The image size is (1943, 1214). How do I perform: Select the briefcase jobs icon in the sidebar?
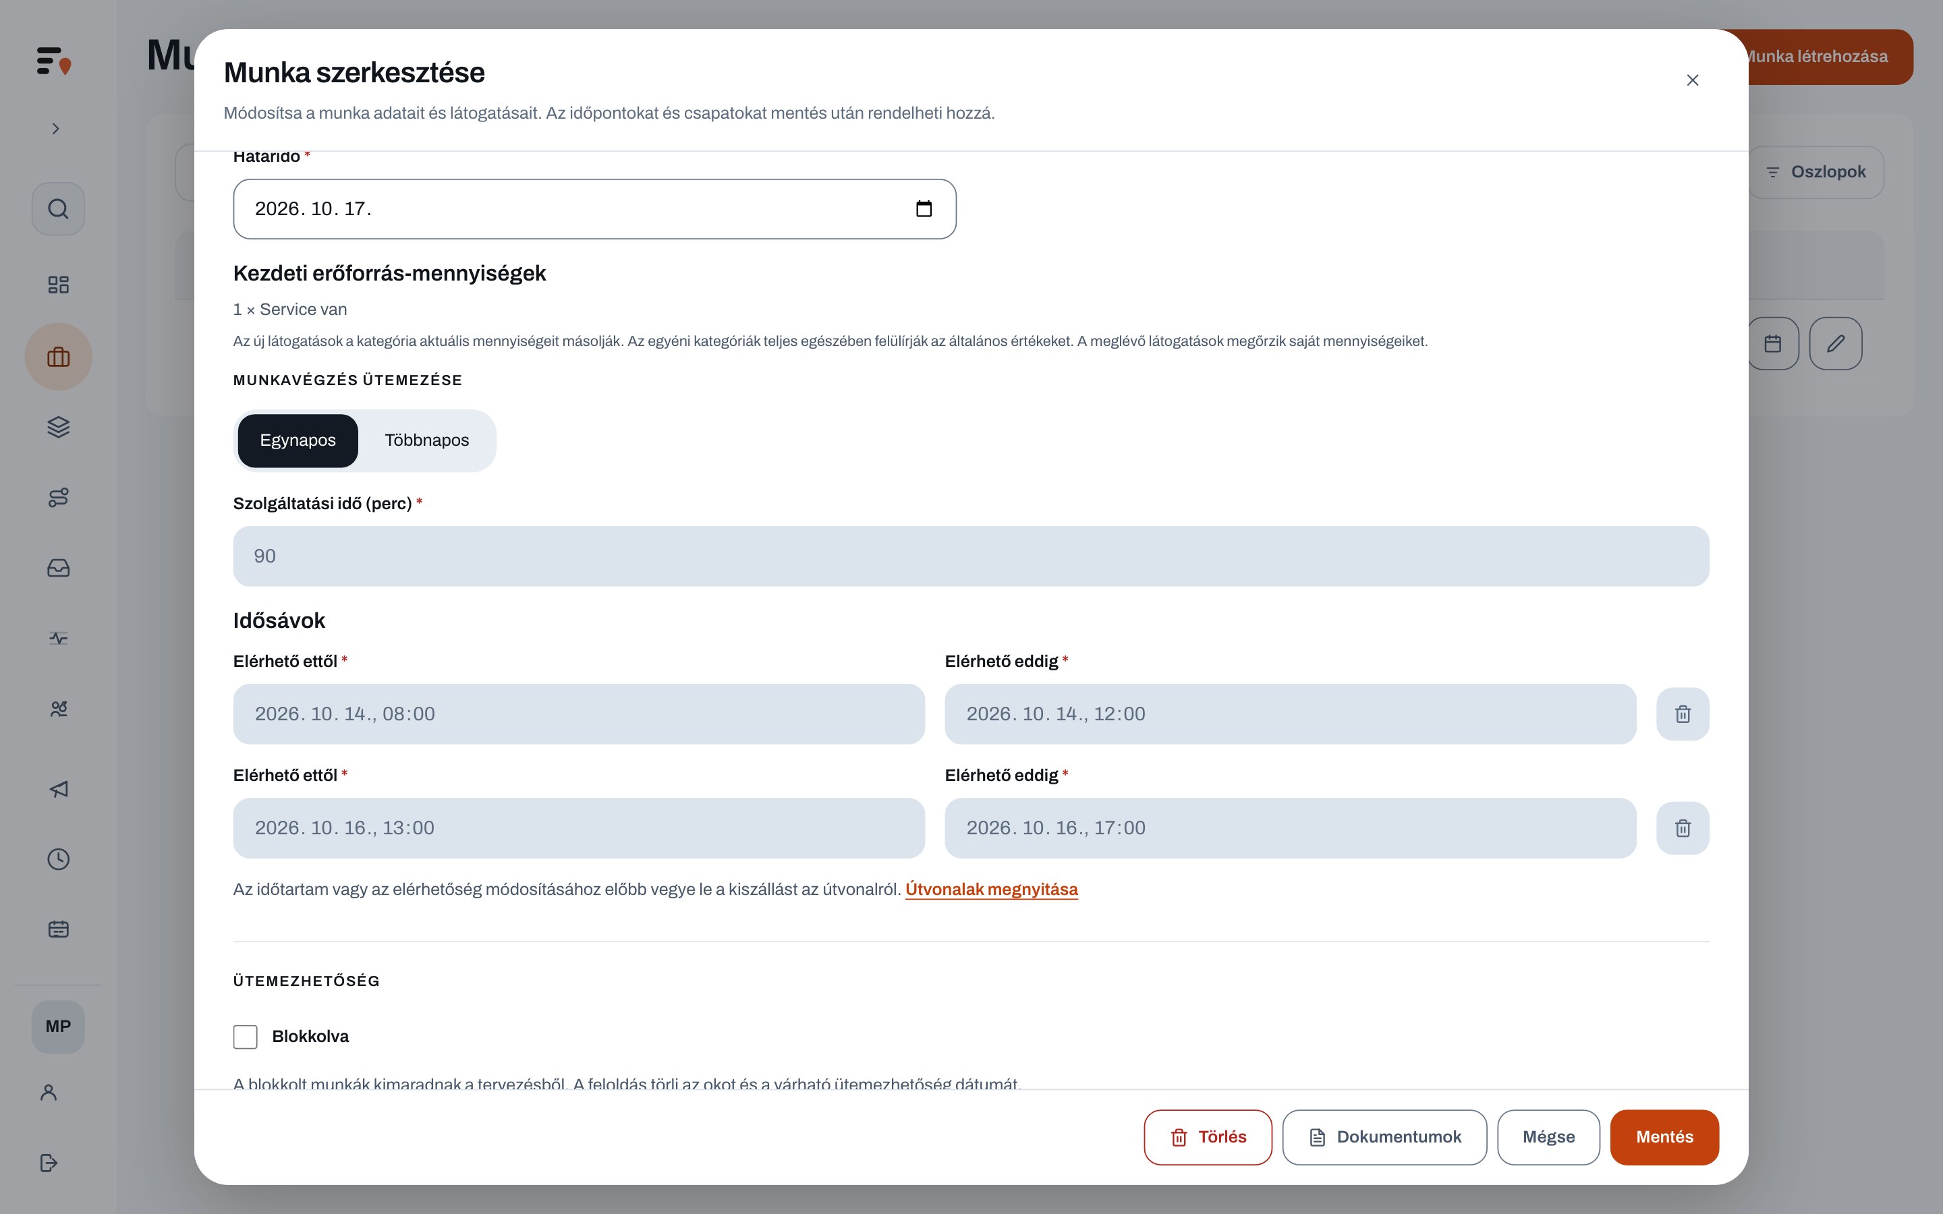click(x=58, y=357)
